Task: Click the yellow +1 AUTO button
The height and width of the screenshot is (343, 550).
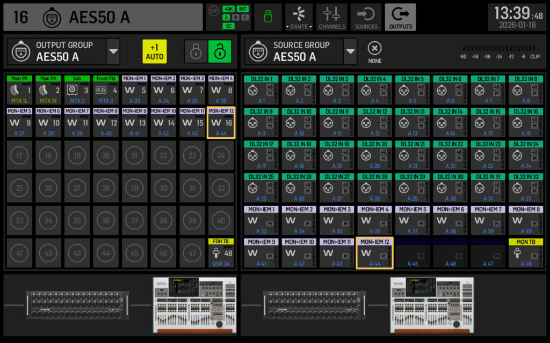Action: (x=155, y=51)
